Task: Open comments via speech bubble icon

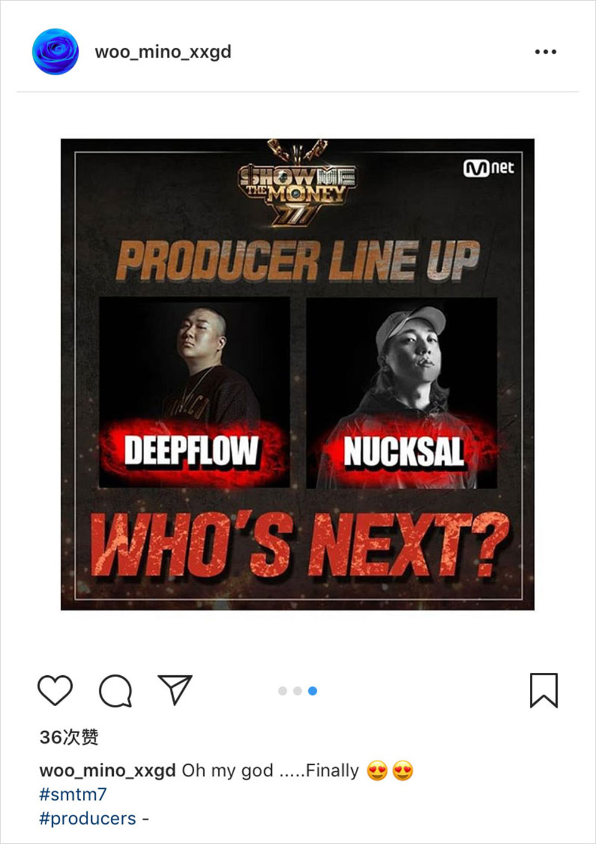Action: coord(116,690)
